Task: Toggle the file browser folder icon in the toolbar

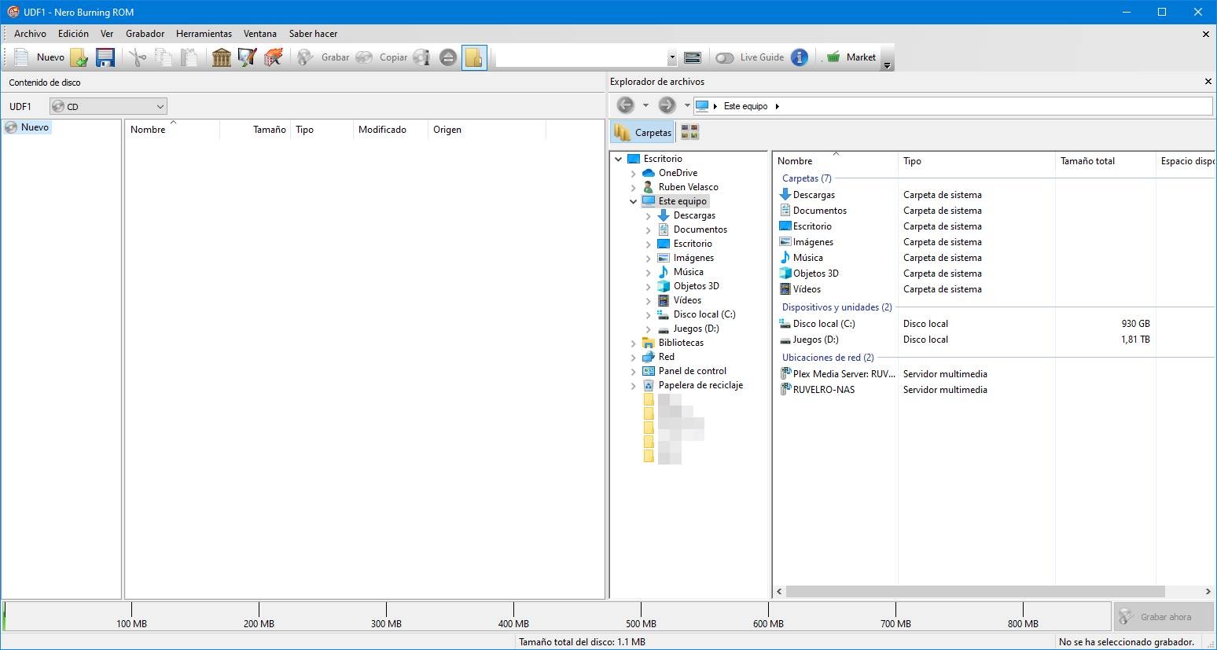Action: 474,57
